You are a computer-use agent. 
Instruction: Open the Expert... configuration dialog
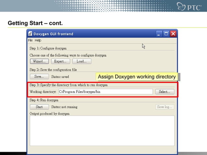click(x=61, y=61)
